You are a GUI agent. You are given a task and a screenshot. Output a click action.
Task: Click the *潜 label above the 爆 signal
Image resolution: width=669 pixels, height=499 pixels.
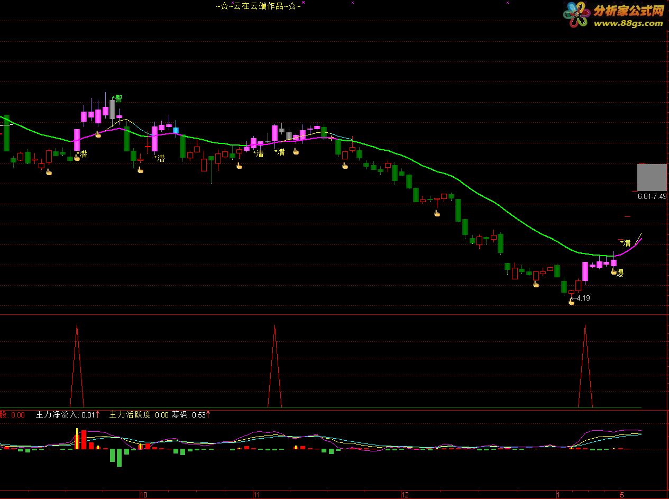626,243
